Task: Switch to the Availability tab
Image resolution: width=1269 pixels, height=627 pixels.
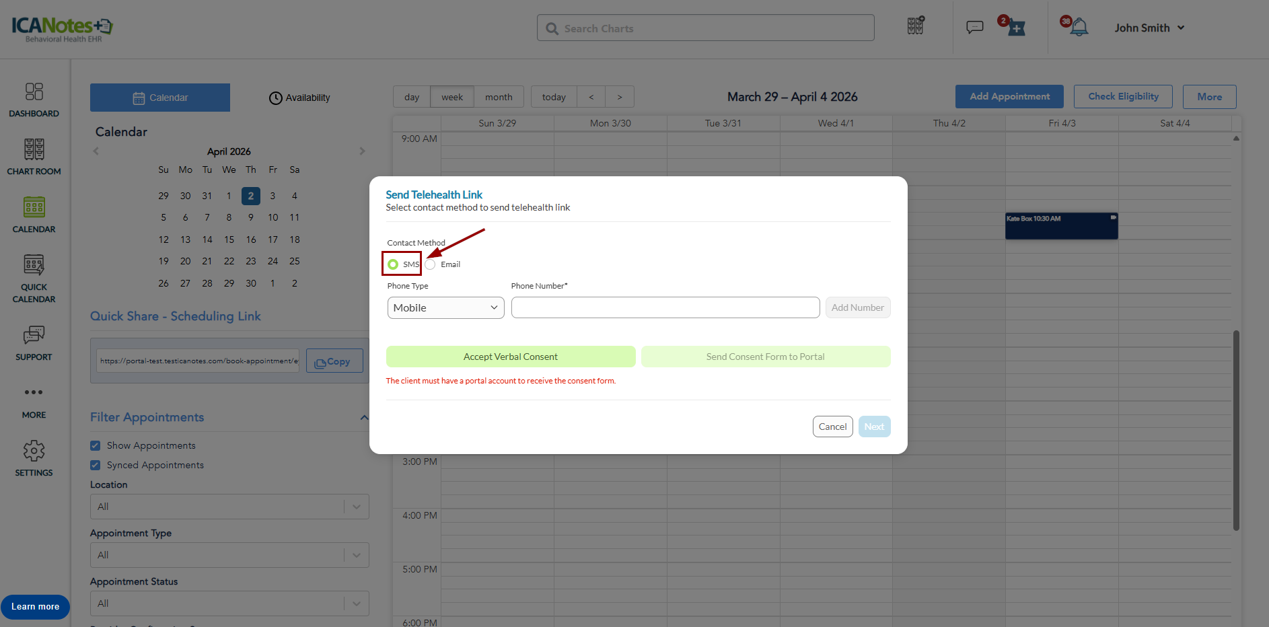Action: pyautogui.click(x=300, y=98)
